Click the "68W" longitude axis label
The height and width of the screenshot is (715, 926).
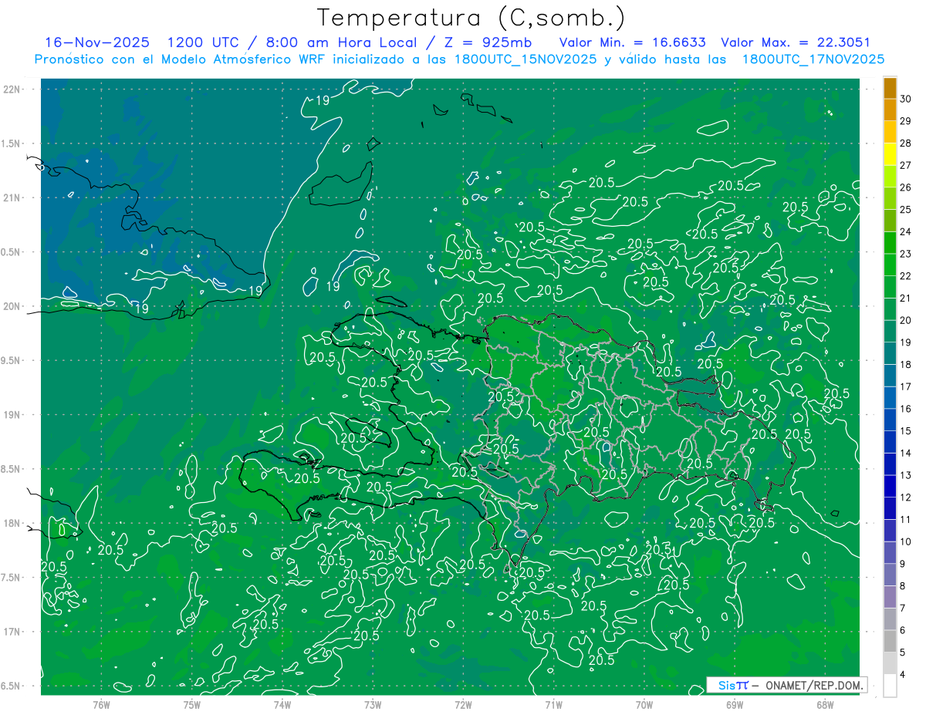[x=825, y=705]
